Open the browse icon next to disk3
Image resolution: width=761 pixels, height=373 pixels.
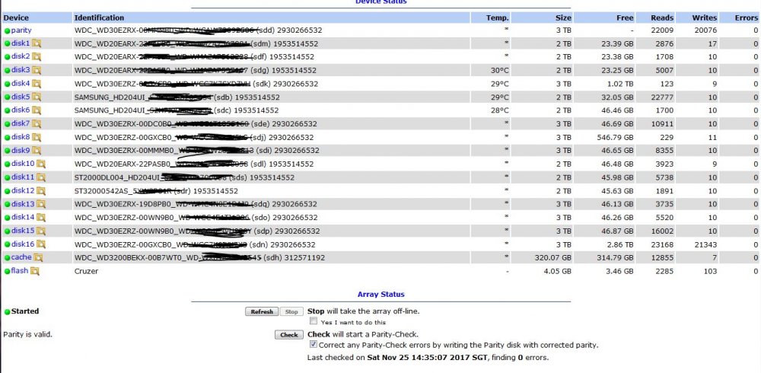[x=37, y=71]
